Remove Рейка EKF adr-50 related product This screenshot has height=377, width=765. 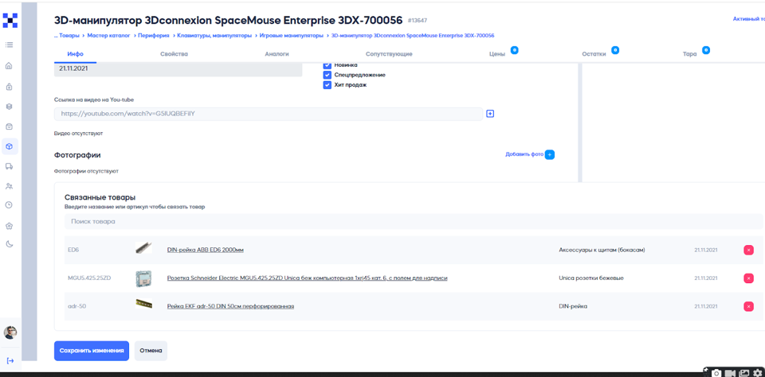(748, 306)
